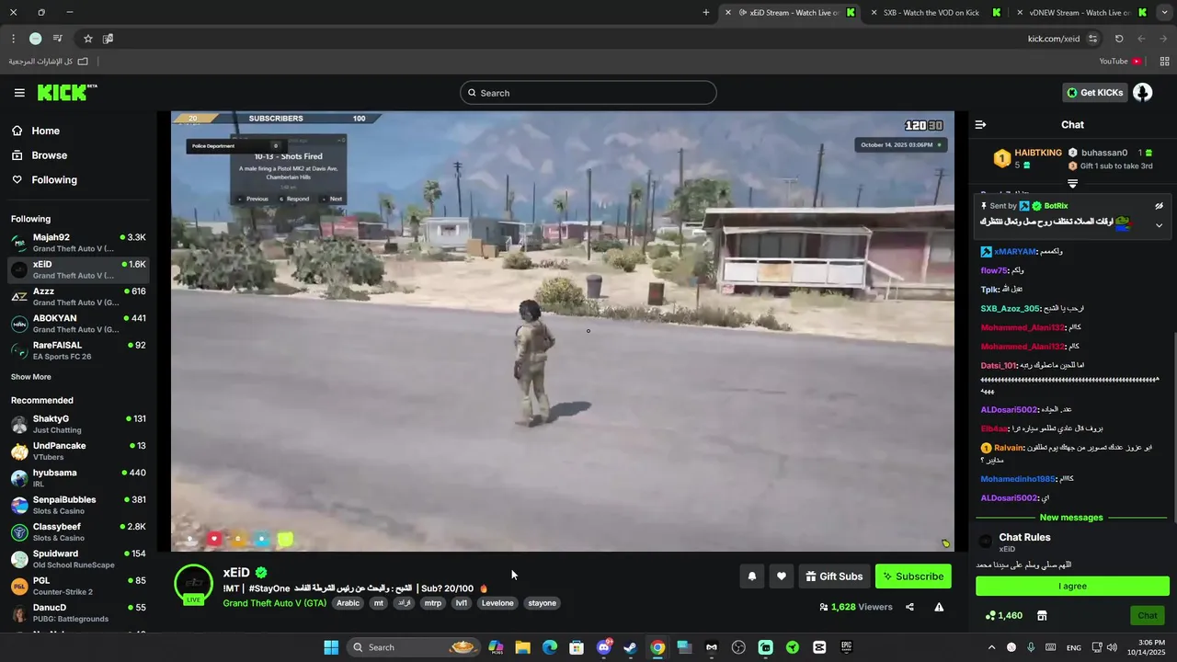Screen dimensions: 1177x662
Task: Collapse the chat panel arrow icon
Action: coord(980,125)
